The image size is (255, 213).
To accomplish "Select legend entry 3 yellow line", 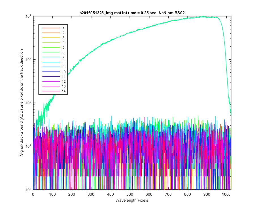I will point(51,38).
